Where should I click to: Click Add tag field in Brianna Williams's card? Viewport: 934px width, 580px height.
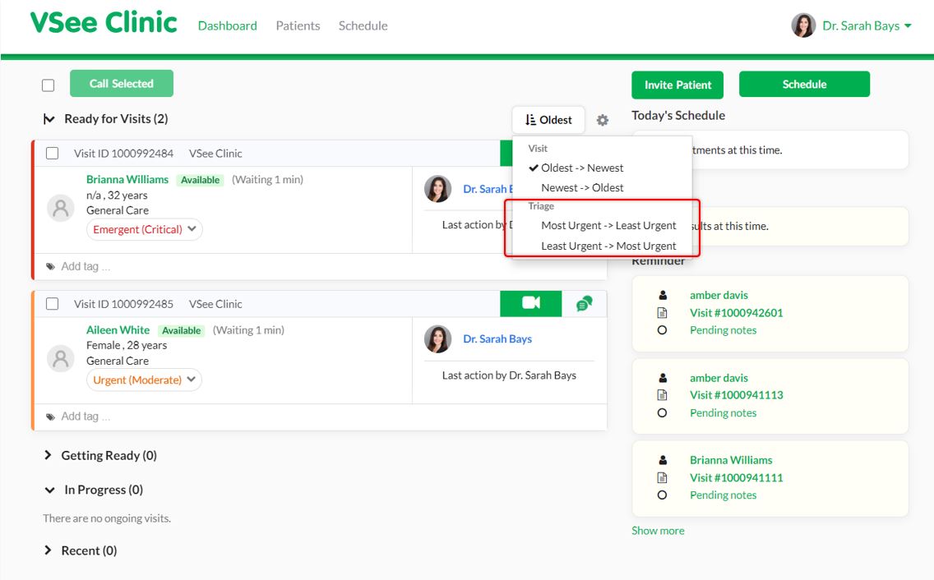(86, 267)
